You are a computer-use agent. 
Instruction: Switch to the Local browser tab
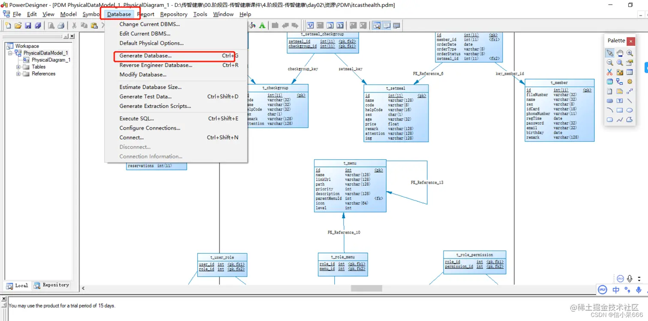point(17,285)
